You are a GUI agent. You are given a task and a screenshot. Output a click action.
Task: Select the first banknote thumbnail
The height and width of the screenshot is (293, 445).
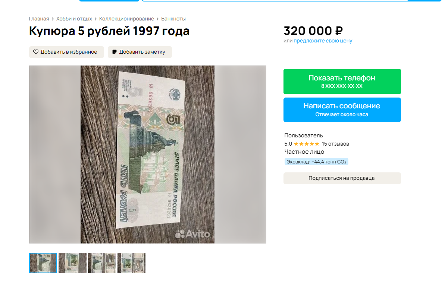pyautogui.click(x=43, y=263)
